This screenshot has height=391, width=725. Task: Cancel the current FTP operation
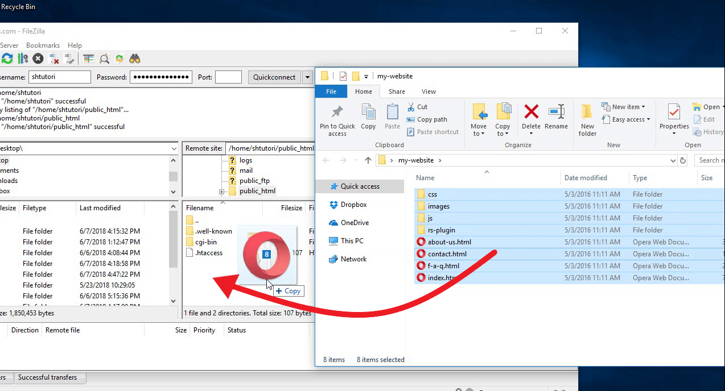click(37, 58)
